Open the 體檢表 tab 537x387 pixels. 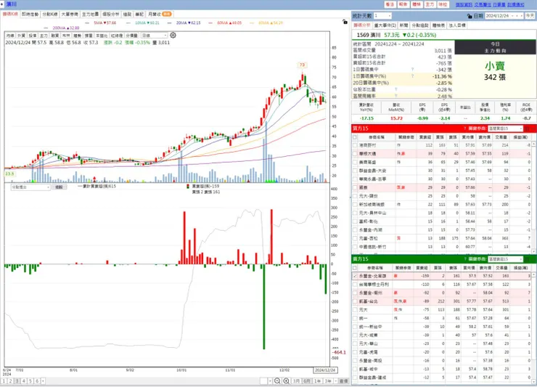[x=438, y=25]
